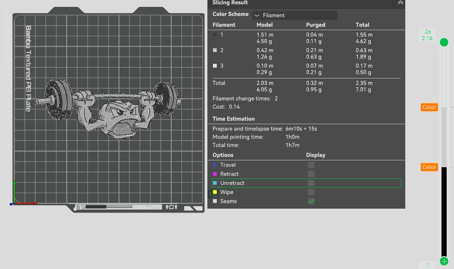
Task: Uncheck the Seams display checkbox
Action: click(311, 201)
